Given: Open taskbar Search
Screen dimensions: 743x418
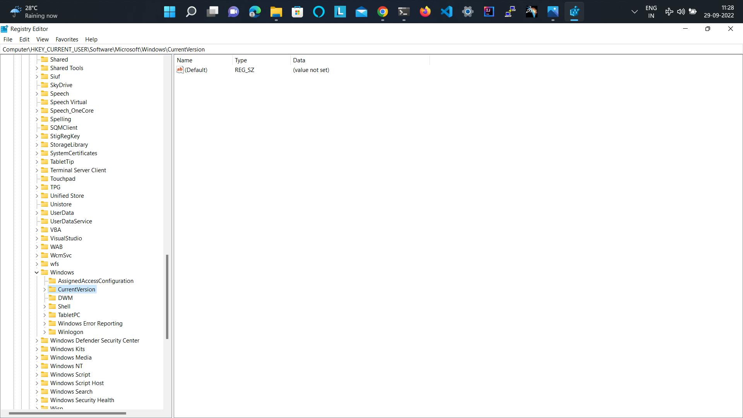Looking at the screenshot, I should (x=191, y=12).
